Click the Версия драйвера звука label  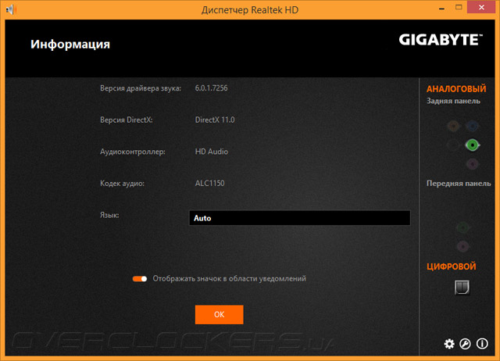(x=141, y=88)
